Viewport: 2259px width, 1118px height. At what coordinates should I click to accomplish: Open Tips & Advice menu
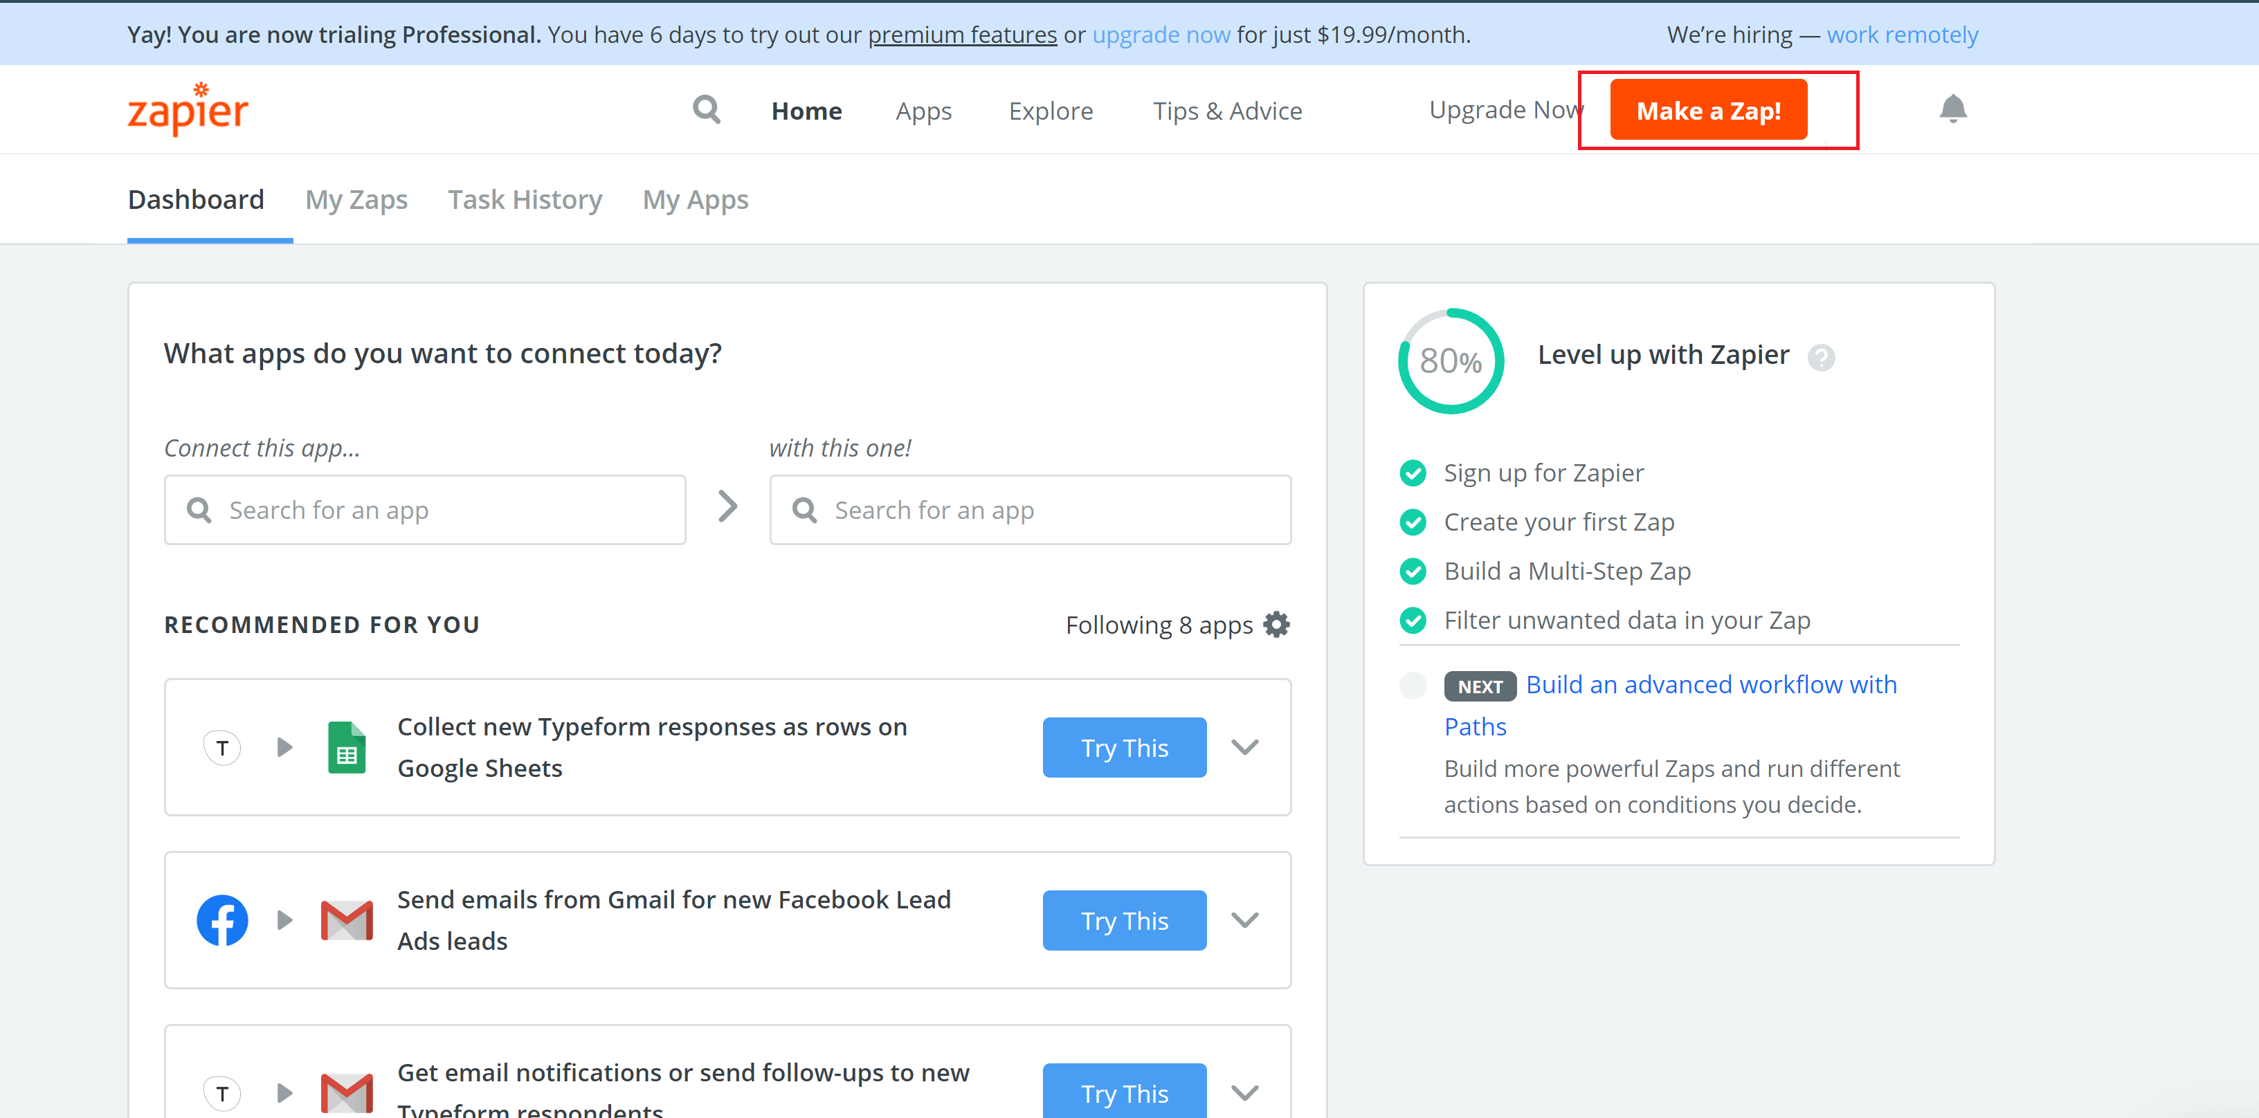[1227, 111]
